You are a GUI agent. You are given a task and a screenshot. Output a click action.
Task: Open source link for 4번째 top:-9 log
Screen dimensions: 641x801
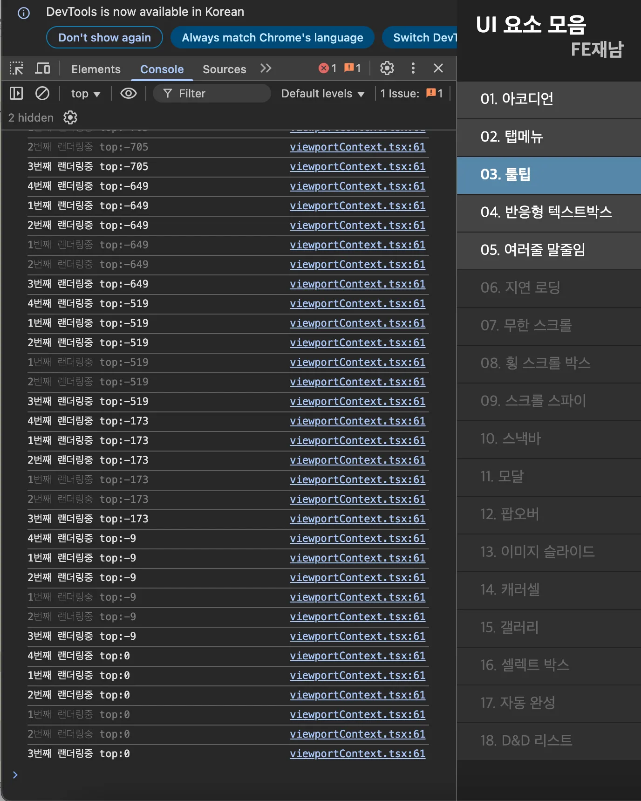tap(357, 538)
